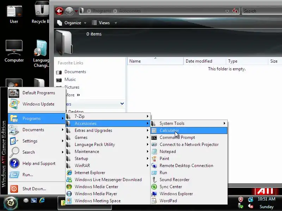Click the Paint brushes icon
Screen dimensions: 282x211
pos(154,159)
